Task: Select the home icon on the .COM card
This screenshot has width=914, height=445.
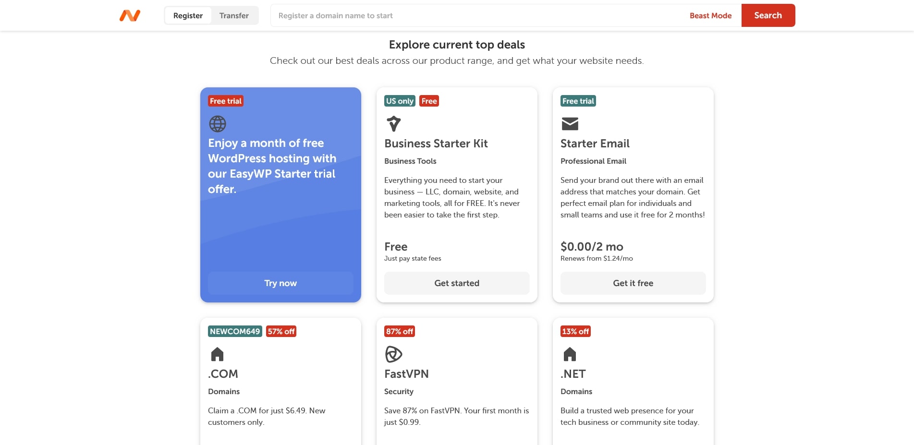Action: coord(218,354)
